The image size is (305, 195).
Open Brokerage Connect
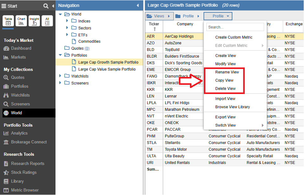click(x=25, y=142)
